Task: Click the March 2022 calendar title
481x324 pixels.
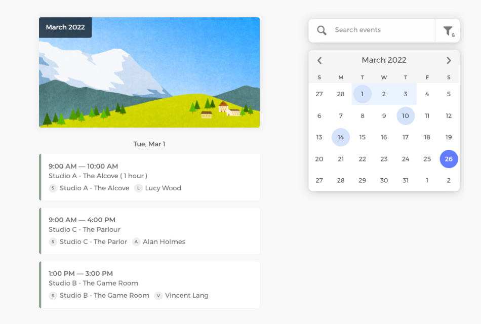Action: (384, 60)
